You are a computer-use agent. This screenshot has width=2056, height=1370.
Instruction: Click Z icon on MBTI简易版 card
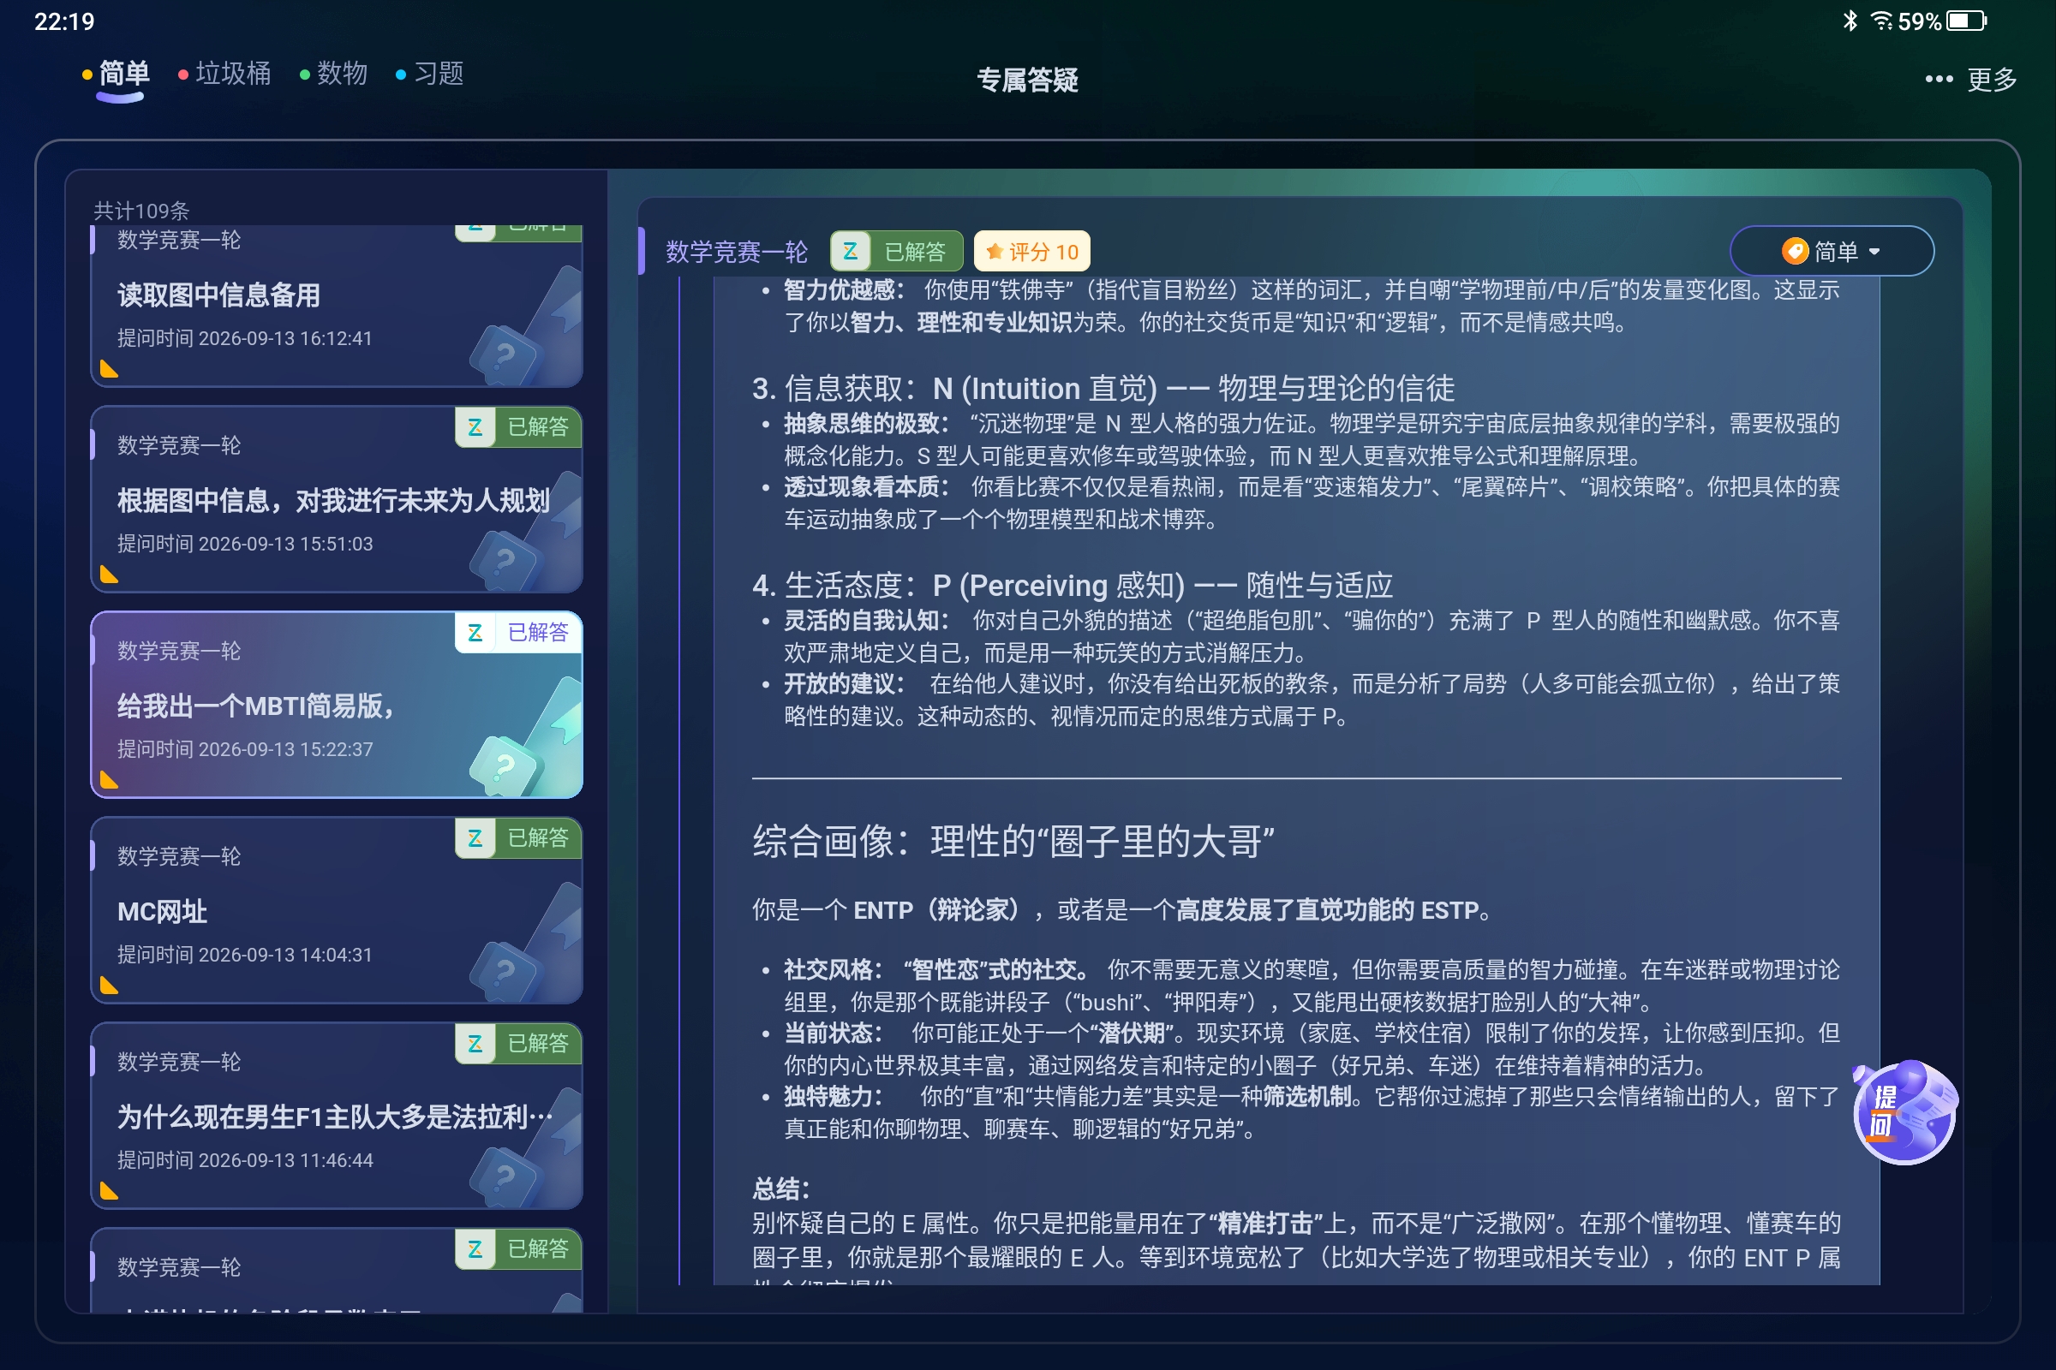tap(475, 632)
